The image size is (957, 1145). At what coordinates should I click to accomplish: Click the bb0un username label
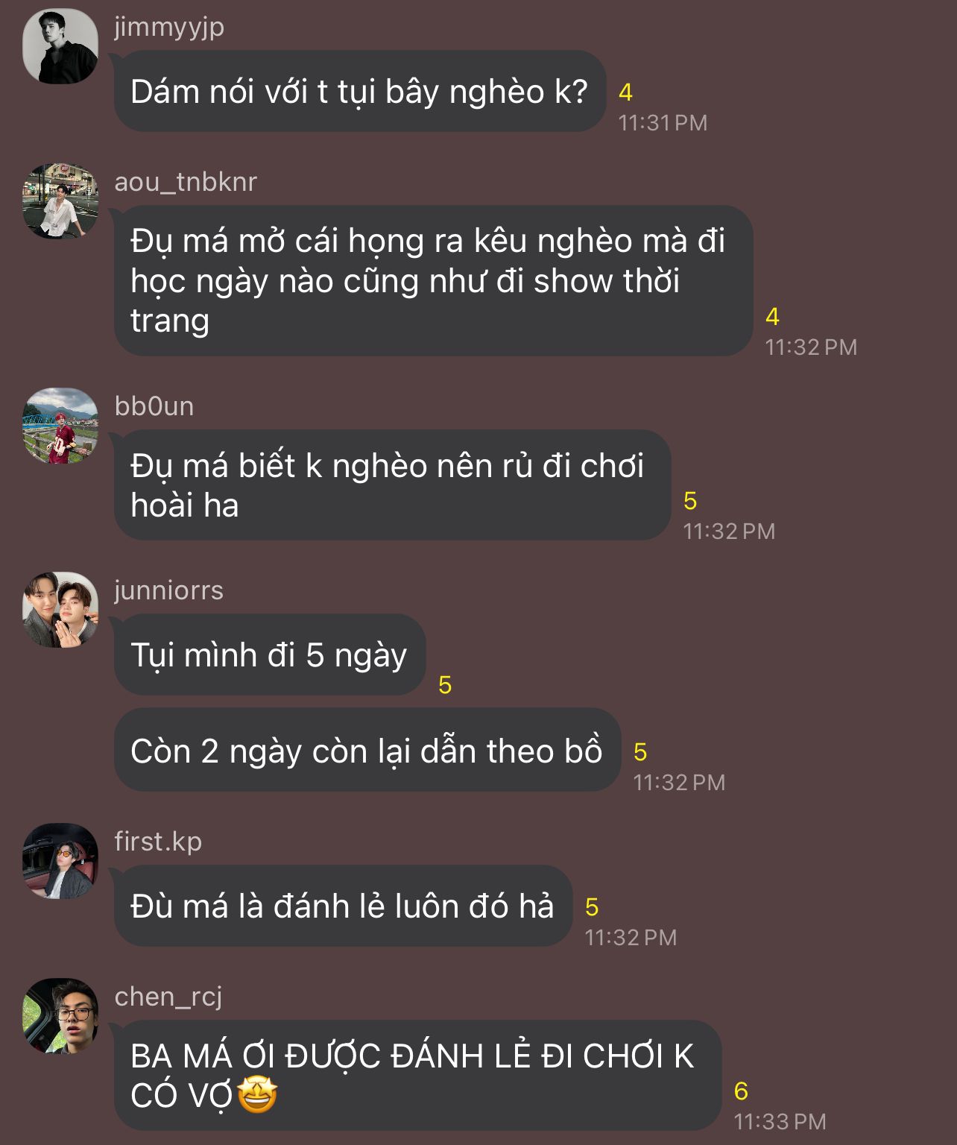154,406
